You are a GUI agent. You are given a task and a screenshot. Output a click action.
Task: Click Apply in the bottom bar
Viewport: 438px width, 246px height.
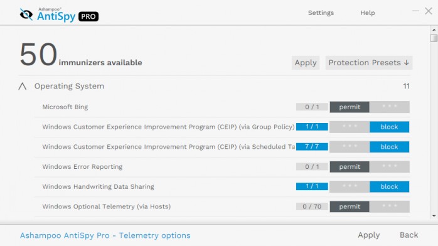(x=369, y=235)
